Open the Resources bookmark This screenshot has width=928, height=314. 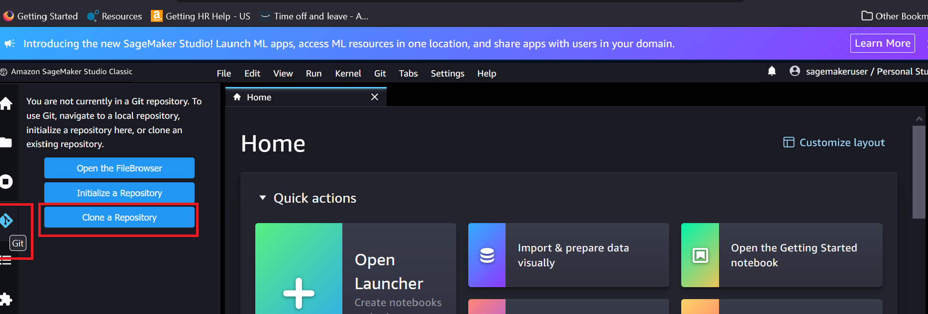click(115, 16)
